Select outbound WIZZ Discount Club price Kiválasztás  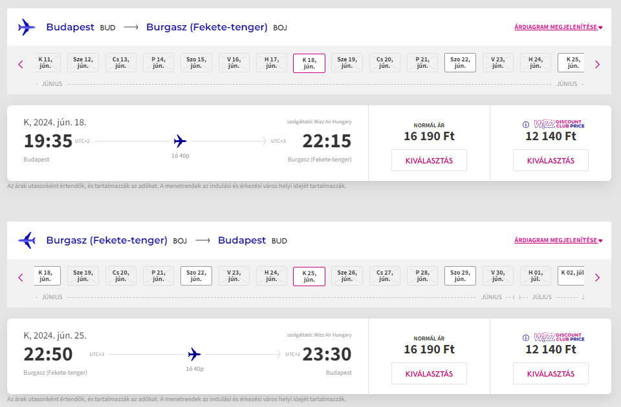click(550, 160)
